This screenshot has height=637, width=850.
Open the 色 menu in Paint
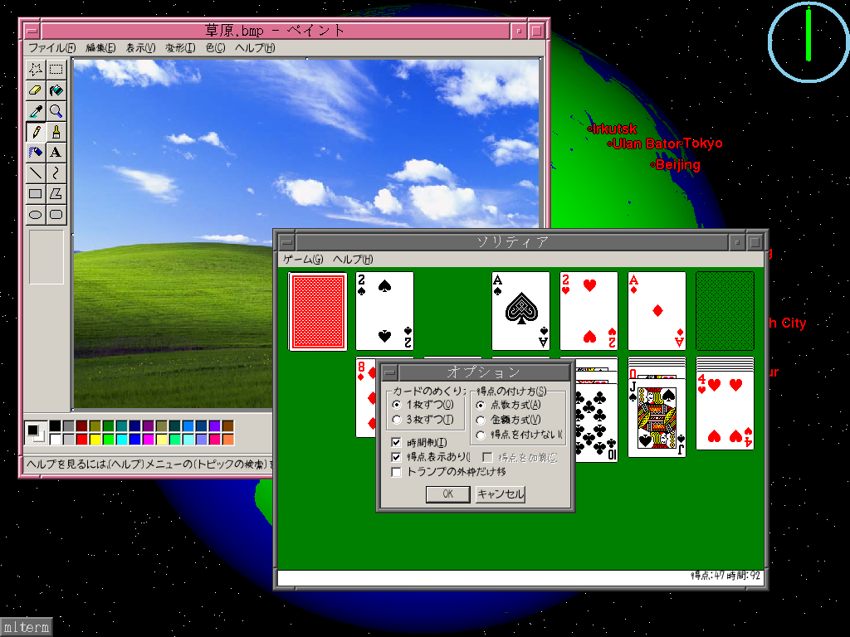(215, 47)
